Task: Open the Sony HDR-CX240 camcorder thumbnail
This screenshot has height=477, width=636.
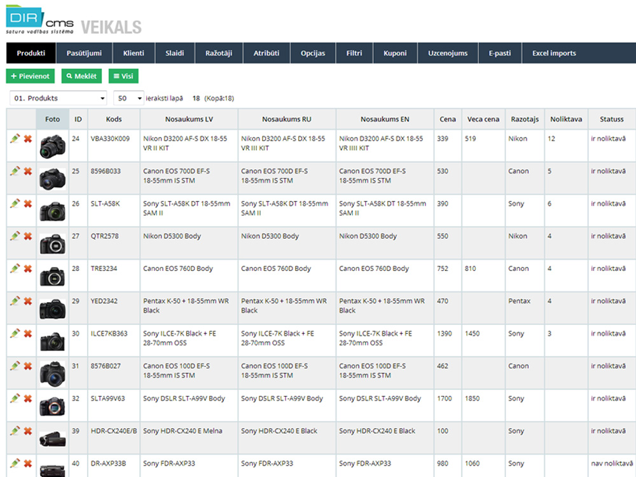Action: click(x=52, y=439)
